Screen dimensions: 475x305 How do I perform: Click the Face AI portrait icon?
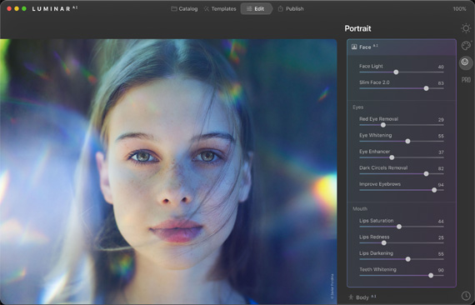[354, 47]
